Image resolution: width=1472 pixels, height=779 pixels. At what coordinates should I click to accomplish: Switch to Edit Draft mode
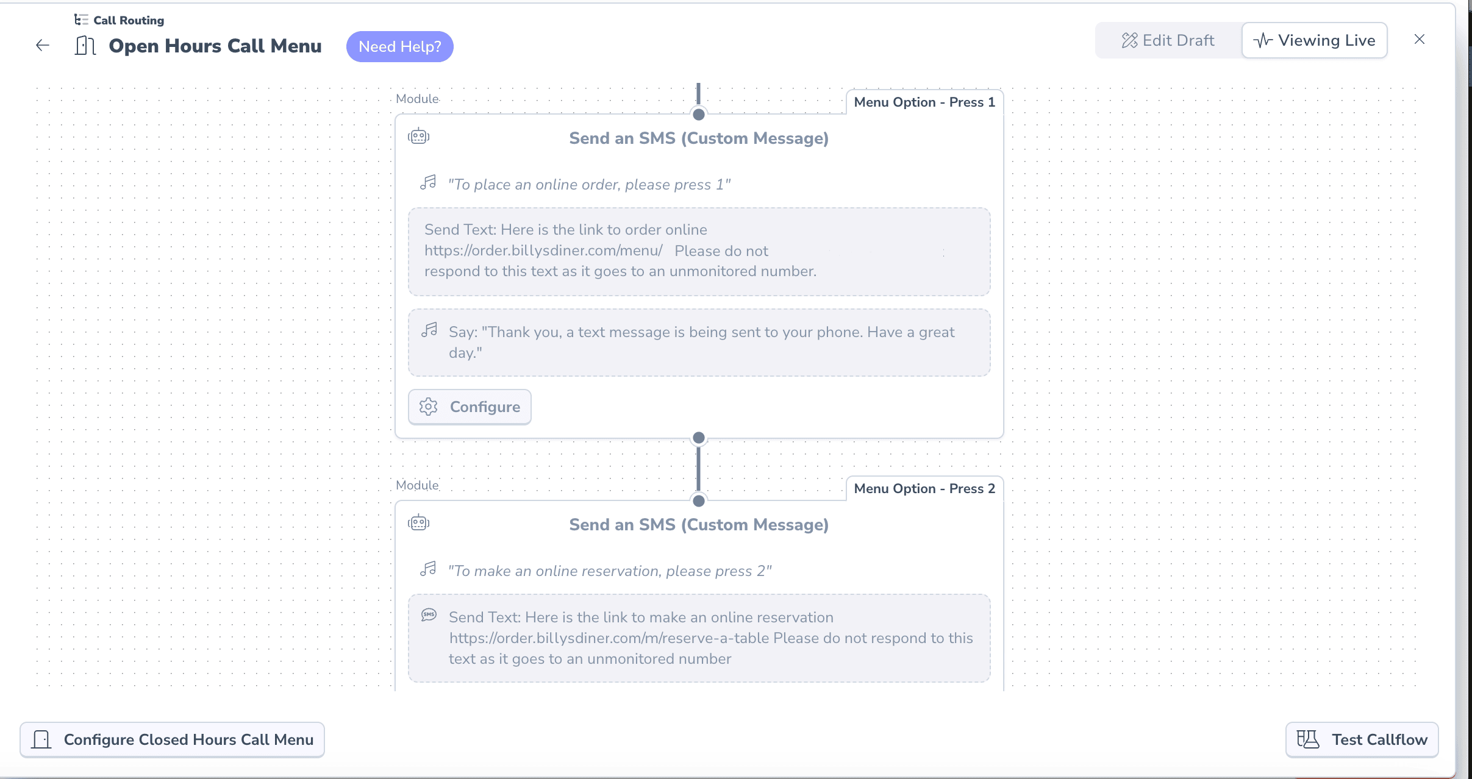coord(1168,40)
